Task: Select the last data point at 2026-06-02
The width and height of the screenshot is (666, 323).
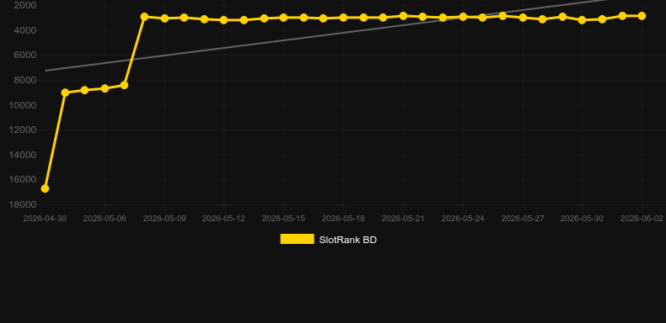Action: [642, 16]
